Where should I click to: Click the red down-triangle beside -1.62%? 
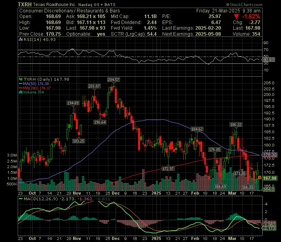tap(236, 17)
